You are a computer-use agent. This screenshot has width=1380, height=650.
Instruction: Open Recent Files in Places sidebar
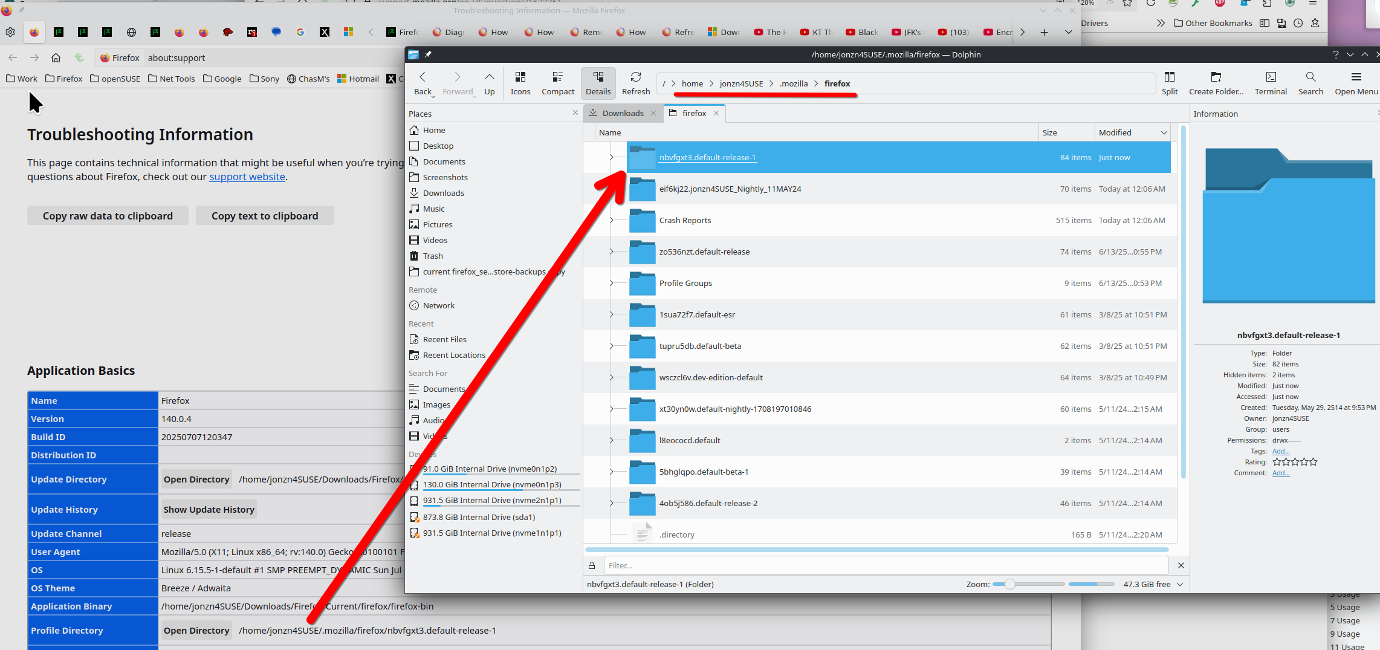[x=444, y=339]
